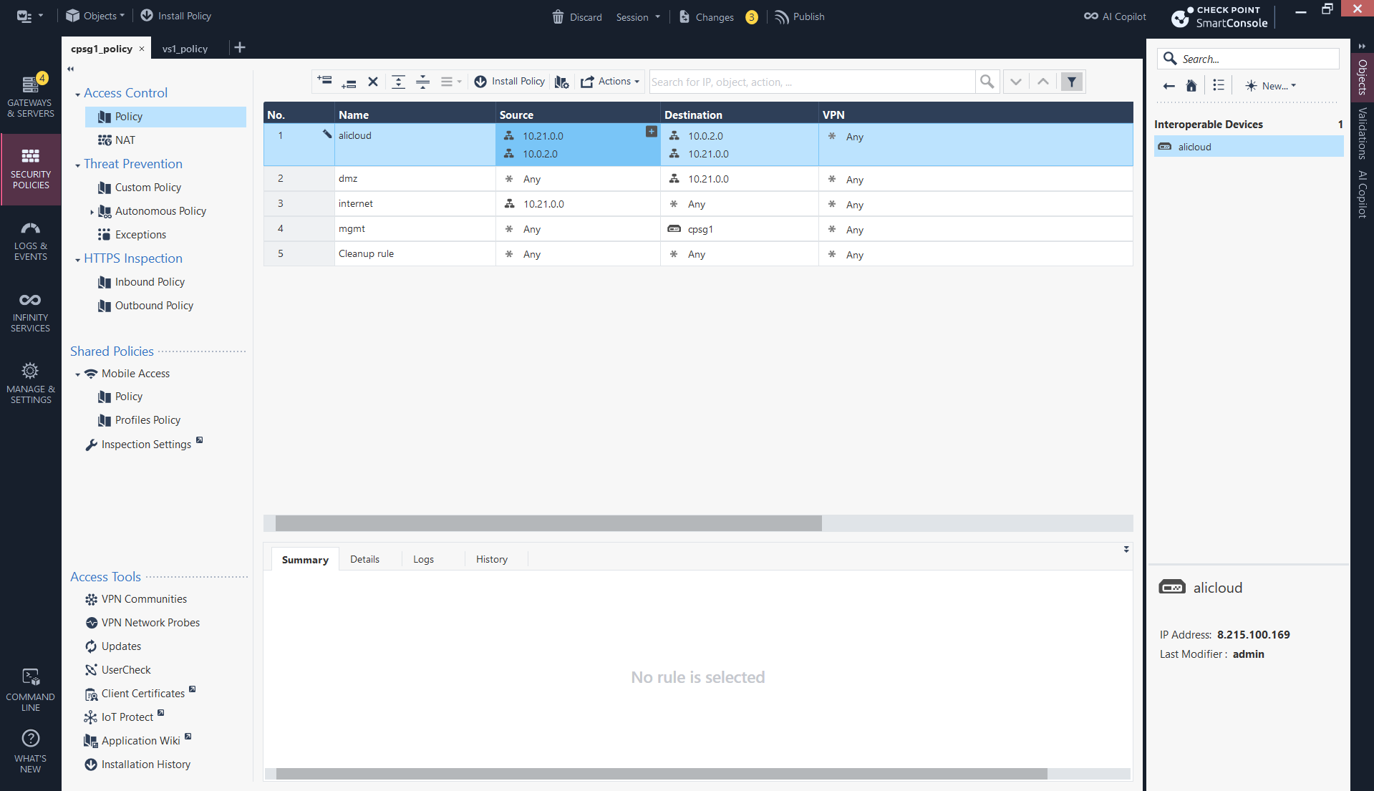Viewport: 1374px width, 791px height.
Task: Open Logs & Events from the sidebar
Action: (x=30, y=241)
